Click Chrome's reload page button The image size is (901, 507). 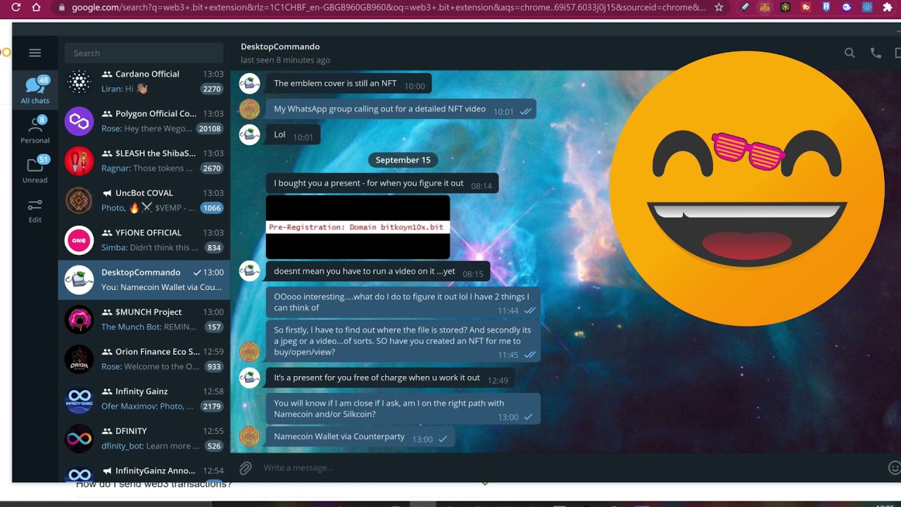pos(15,7)
